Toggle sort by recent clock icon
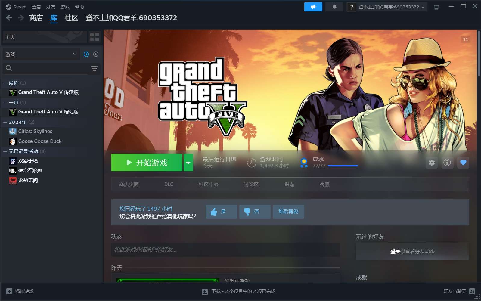 (86, 54)
